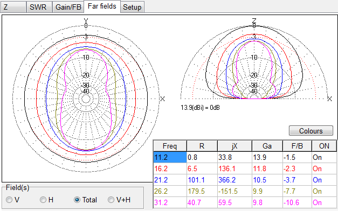Select the blue 21.2 frequency cell
Viewport: 338px width, 211px height.
[x=170, y=180]
